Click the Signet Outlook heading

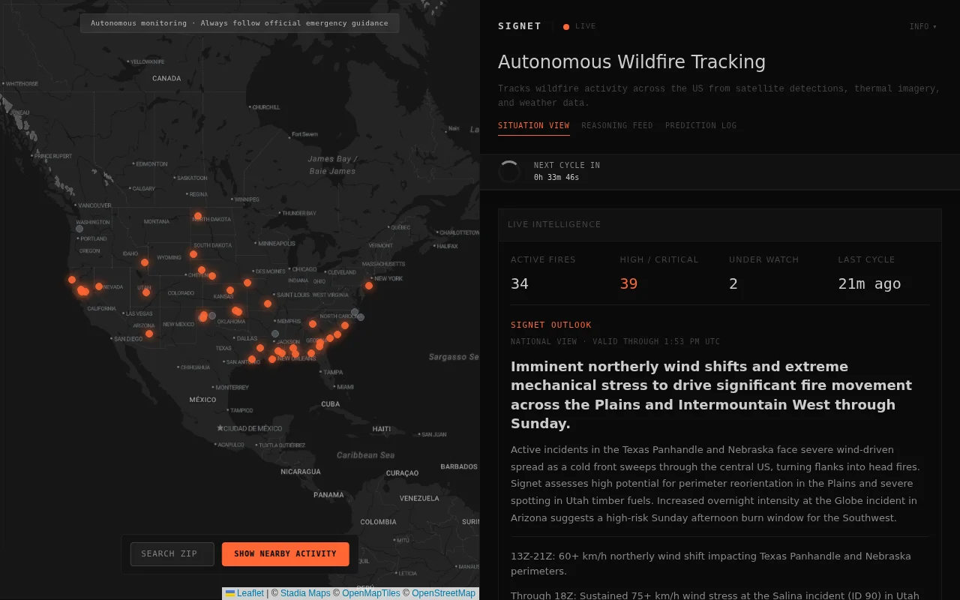click(x=551, y=325)
